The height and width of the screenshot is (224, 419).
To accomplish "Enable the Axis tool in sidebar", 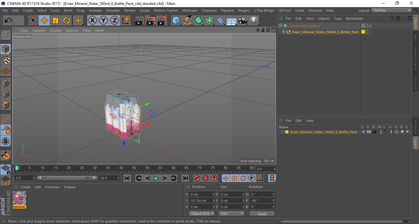I will coord(6,119).
